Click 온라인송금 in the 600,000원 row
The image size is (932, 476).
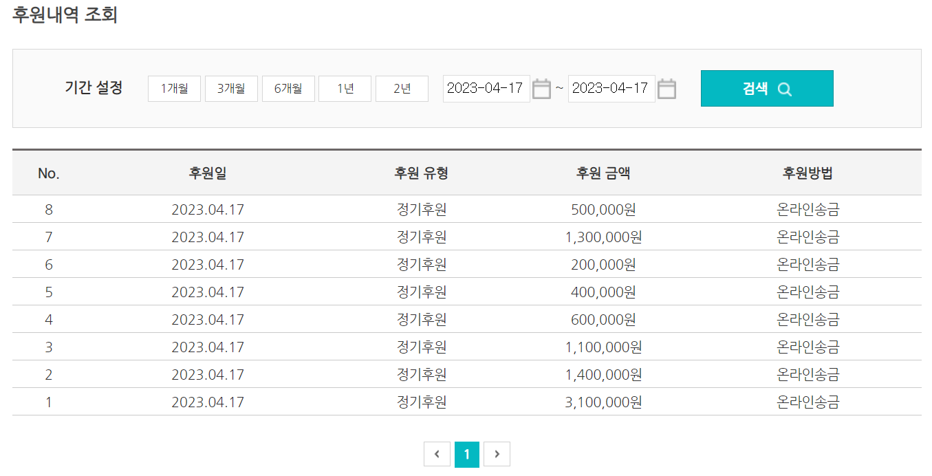coord(808,320)
